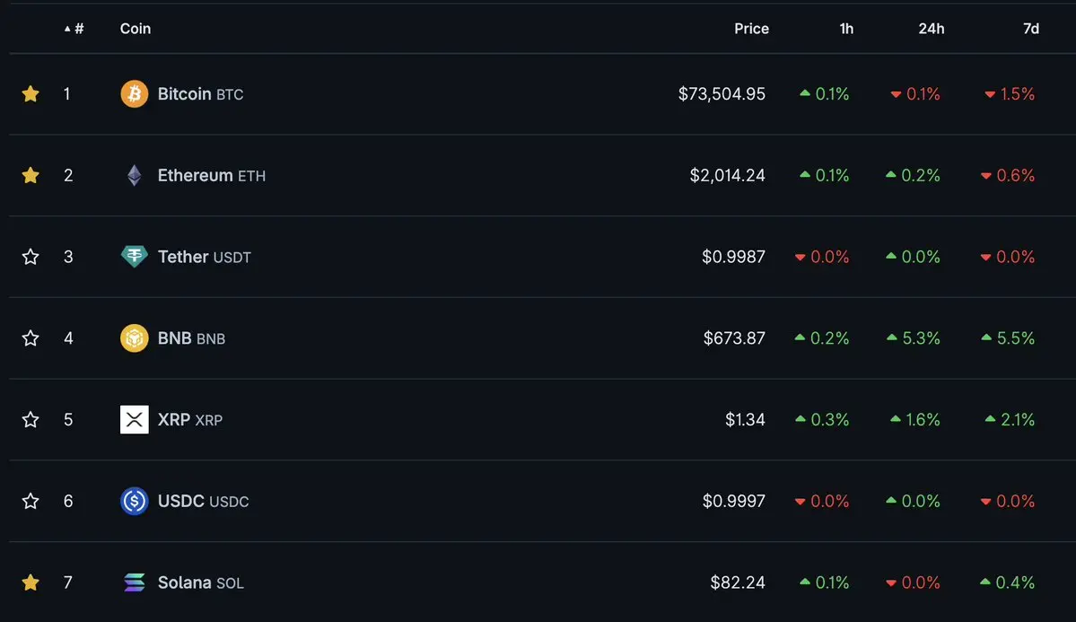The height and width of the screenshot is (622, 1076).
Task: Sort by the 1h change header
Action: 846,28
